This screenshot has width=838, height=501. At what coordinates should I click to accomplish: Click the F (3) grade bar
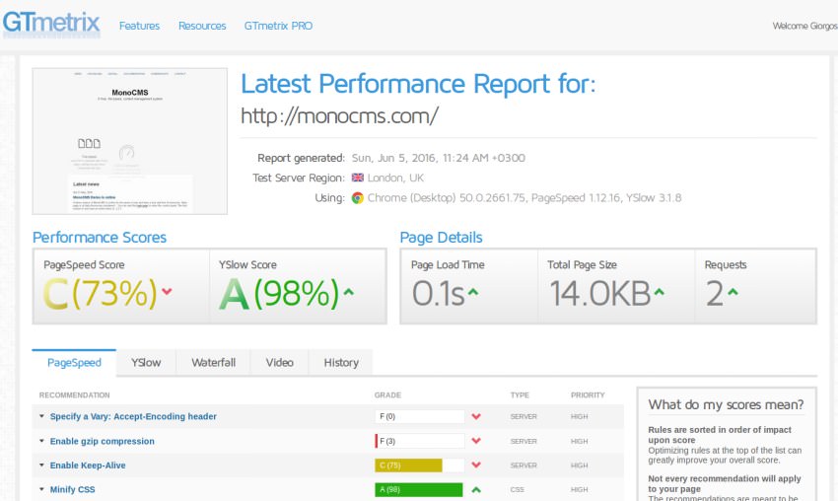pos(420,441)
